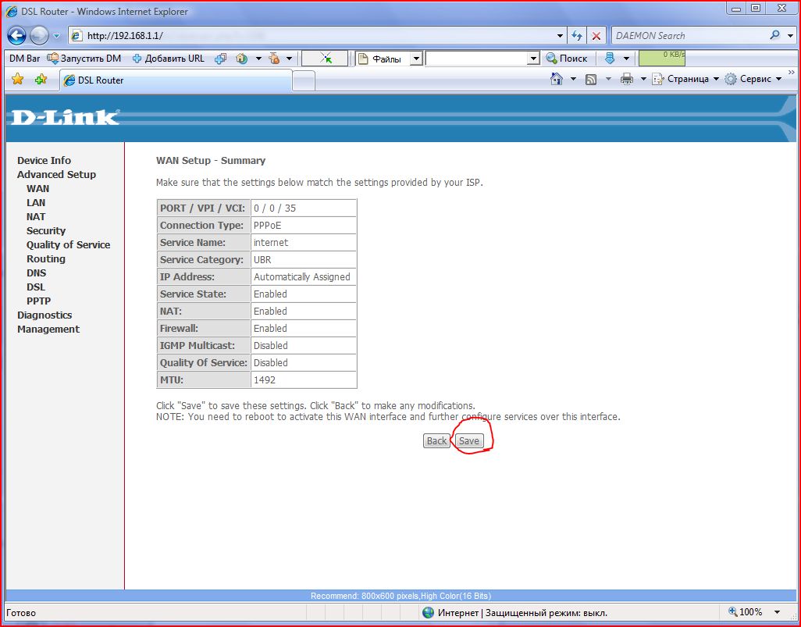Click the Запустить DM button

click(84, 59)
